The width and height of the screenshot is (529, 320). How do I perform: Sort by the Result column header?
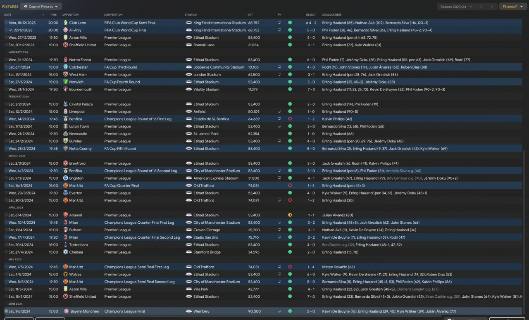(x=311, y=15)
